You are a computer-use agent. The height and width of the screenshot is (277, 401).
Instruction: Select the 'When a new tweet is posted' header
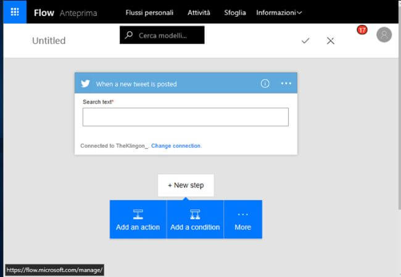coord(186,83)
